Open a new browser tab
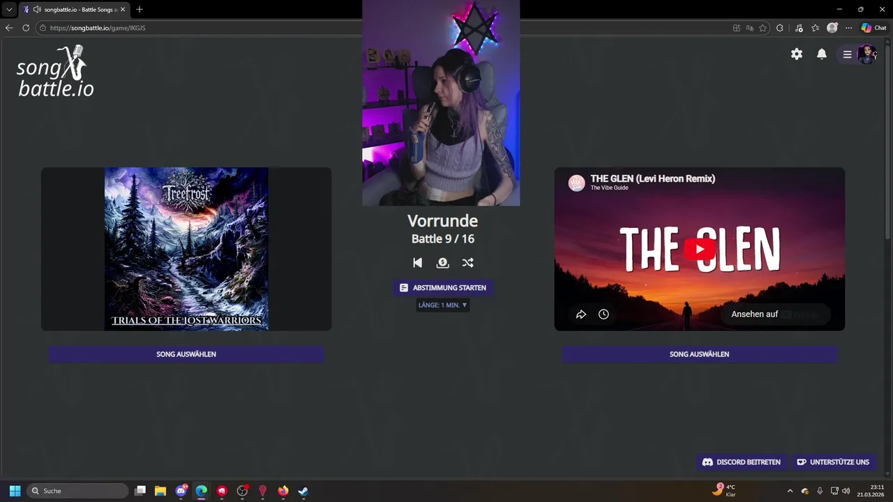893x502 pixels. click(x=140, y=9)
